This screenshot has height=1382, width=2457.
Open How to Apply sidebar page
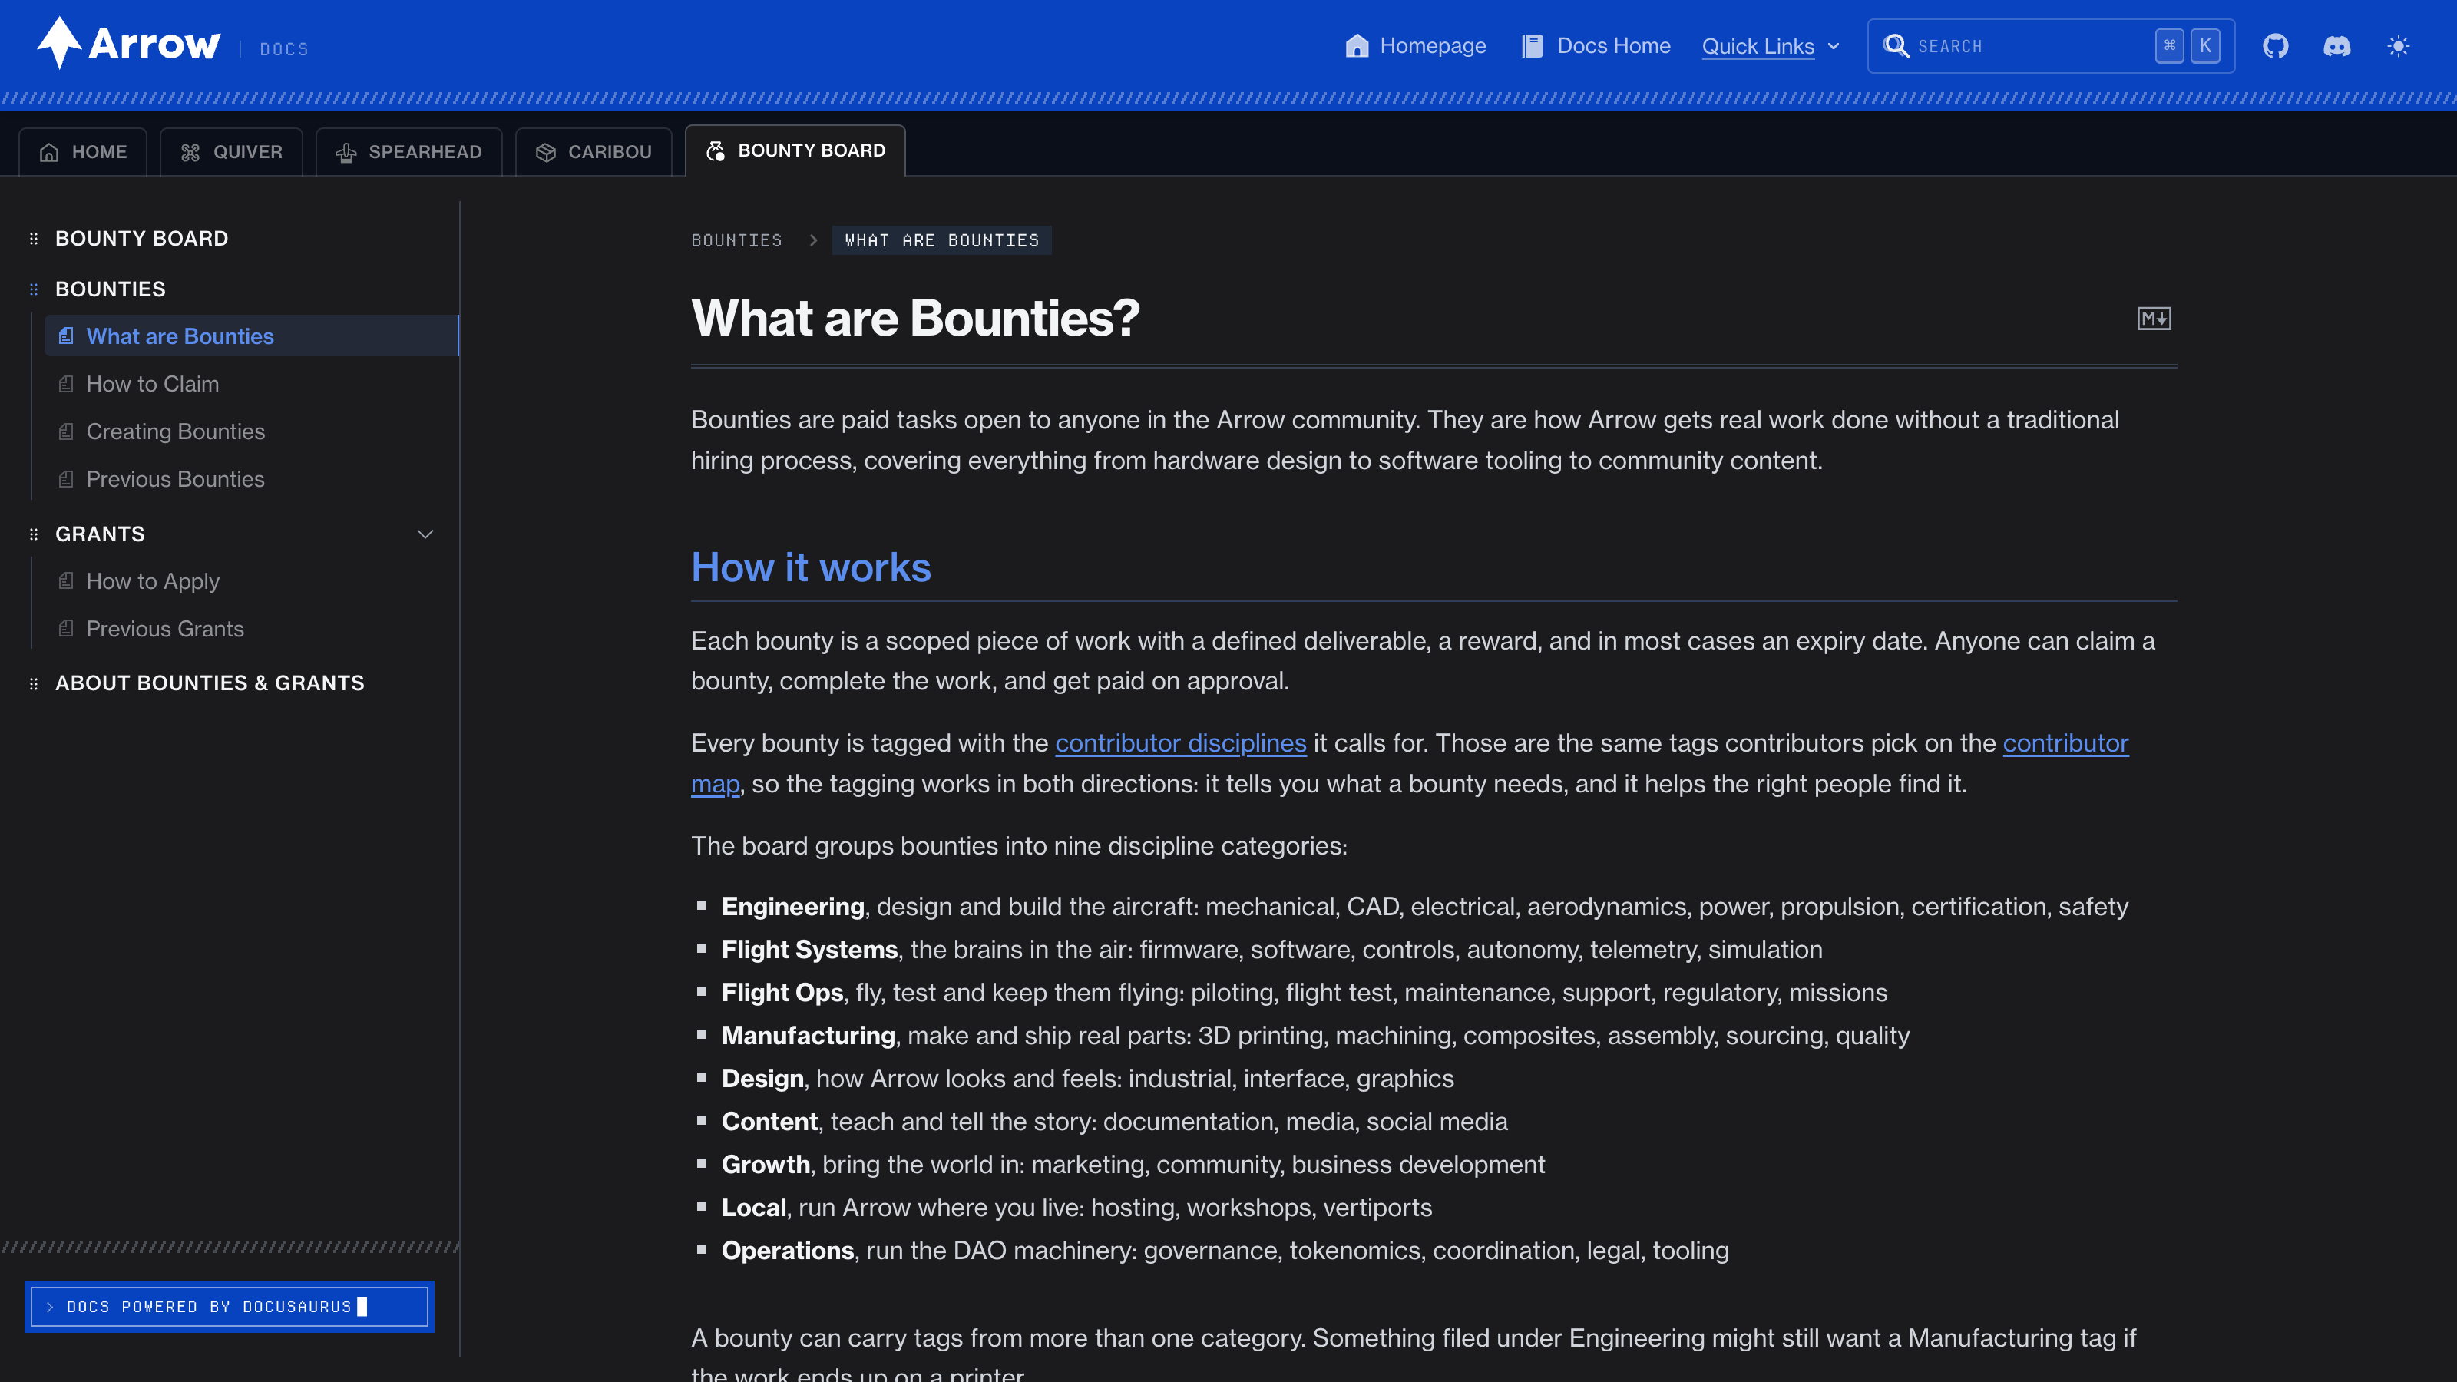[x=252, y=581]
